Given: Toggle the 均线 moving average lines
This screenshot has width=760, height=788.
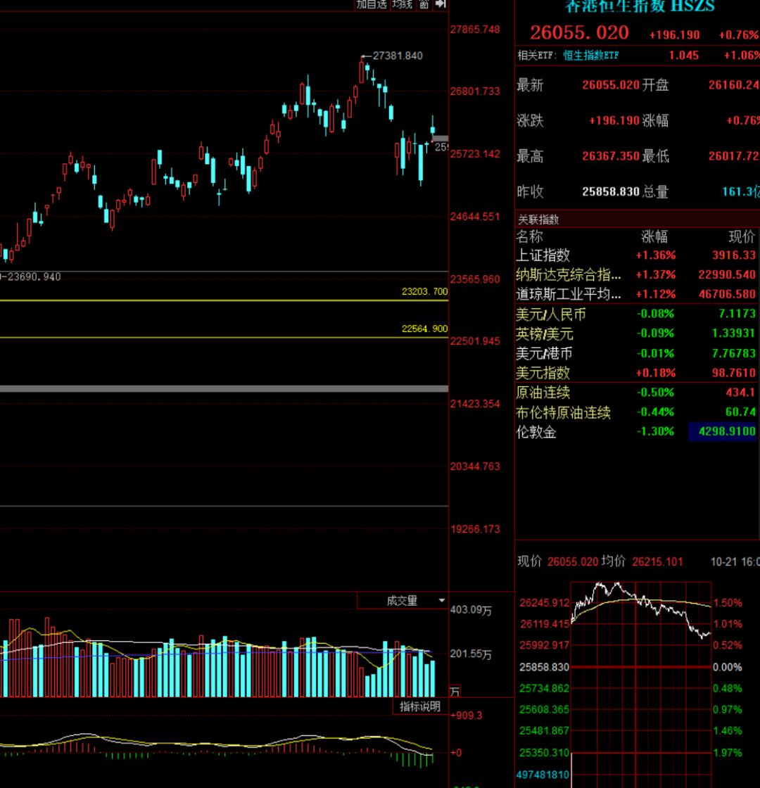Looking at the screenshot, I should (x=402, y=4).
